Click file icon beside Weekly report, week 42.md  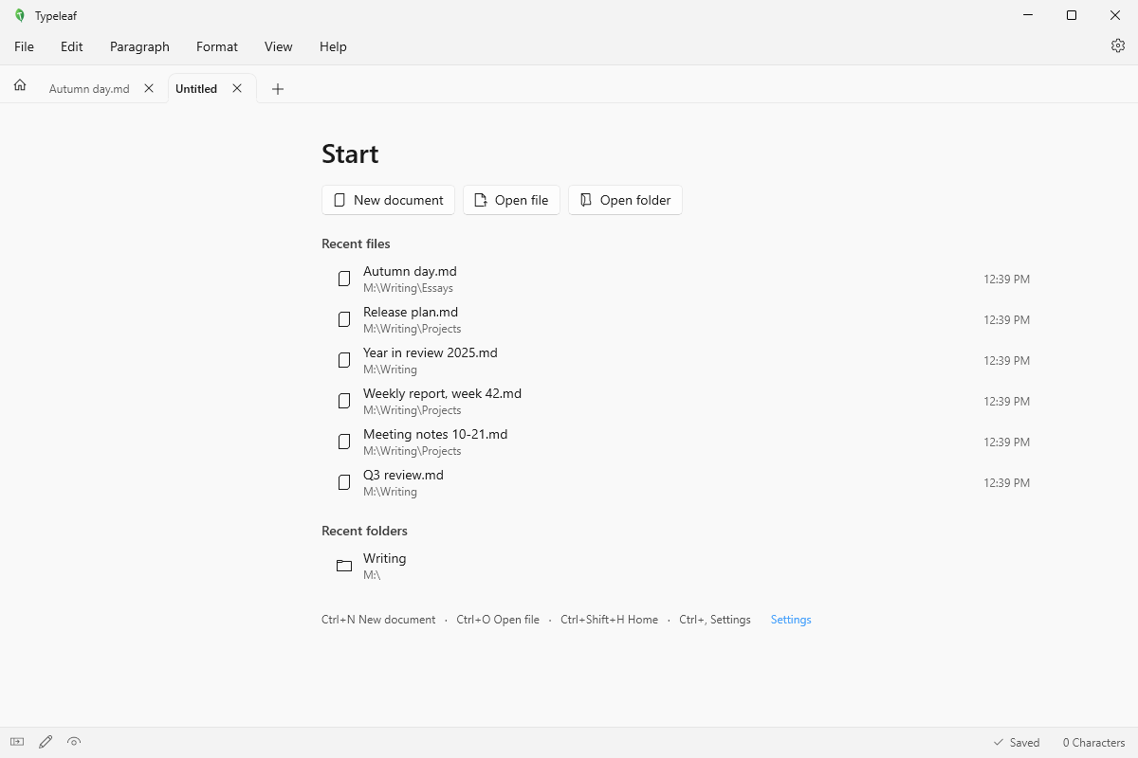point(344,401)
